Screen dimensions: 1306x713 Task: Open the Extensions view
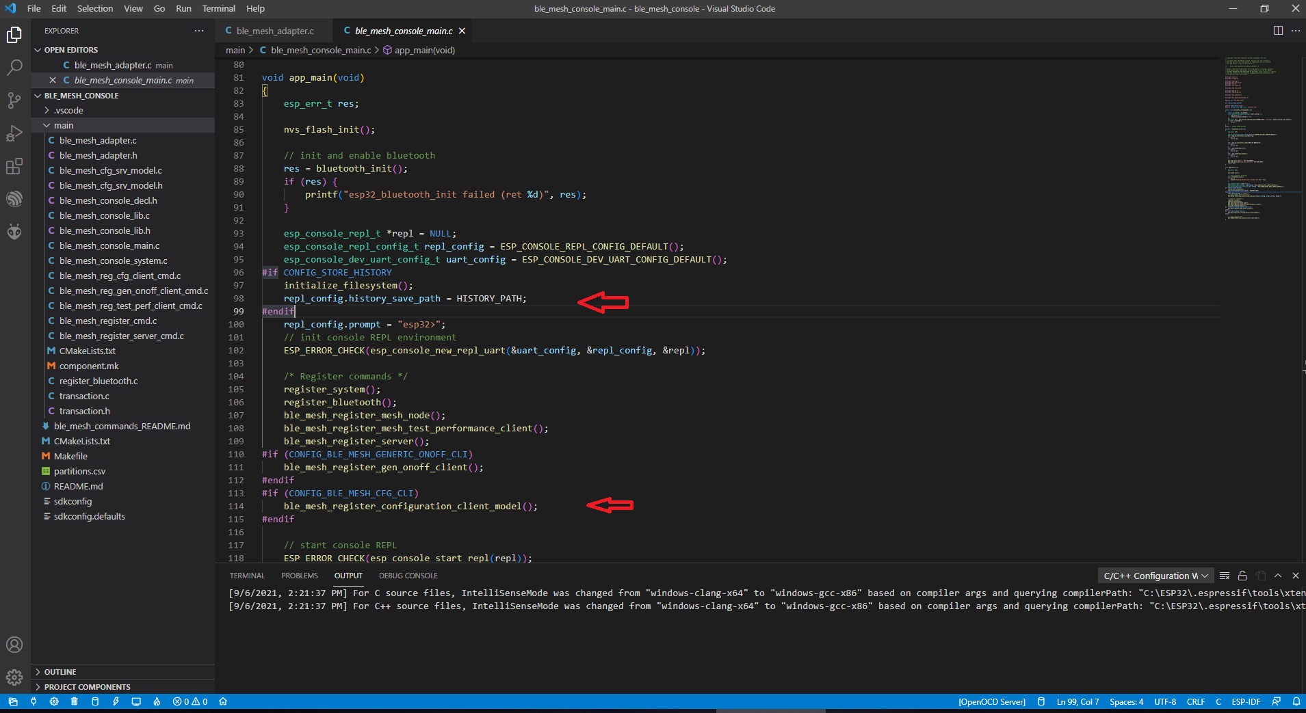[x=14, y=166]
